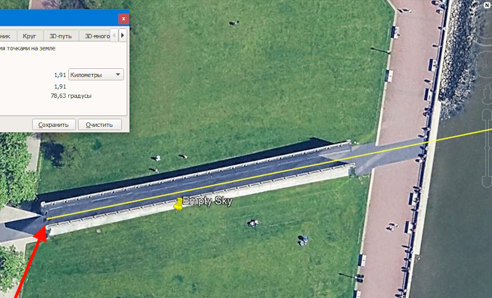Click the N compass north indicator
The image size is (492, 298).
click(487, 6)
